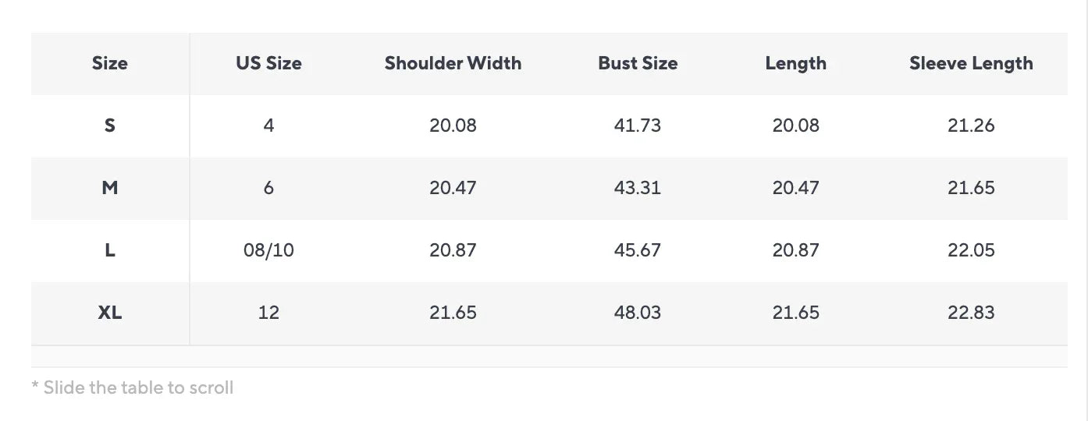Select the L size row label

[110, 250]
